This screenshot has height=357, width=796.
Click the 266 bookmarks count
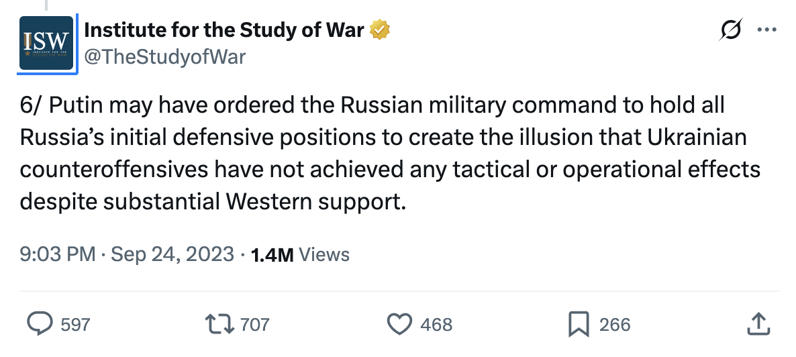(x=615, y=325)
